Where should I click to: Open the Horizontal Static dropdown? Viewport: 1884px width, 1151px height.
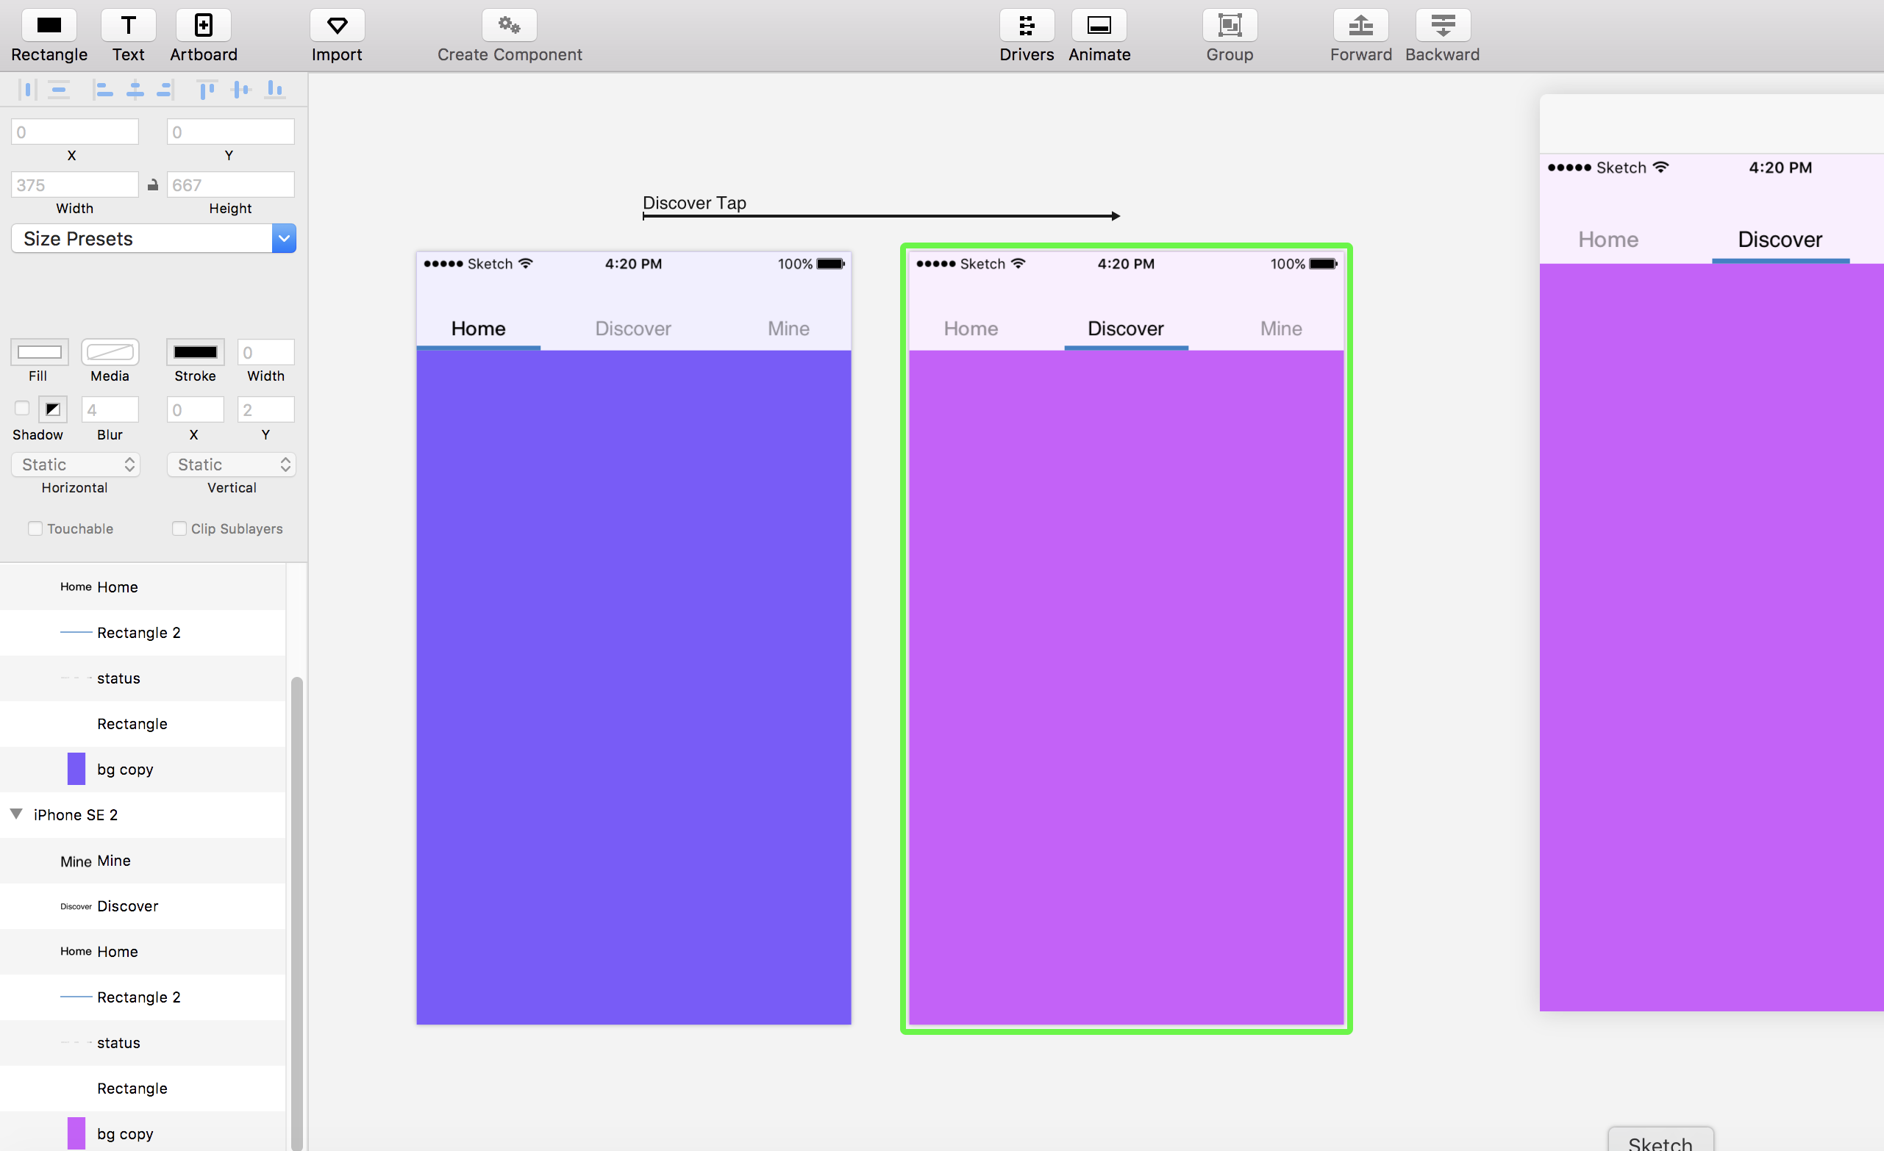76,465
